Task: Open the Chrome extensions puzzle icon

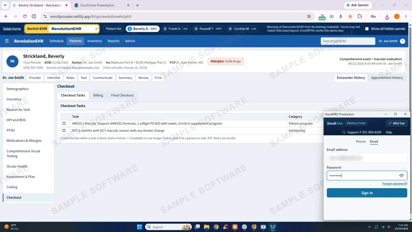Action: [x=359, y=16]
